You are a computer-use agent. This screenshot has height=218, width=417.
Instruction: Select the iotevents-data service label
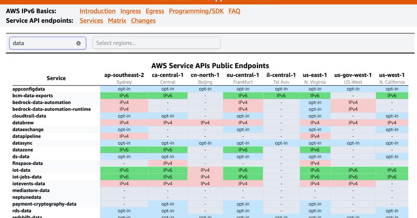tap(29, 184)
